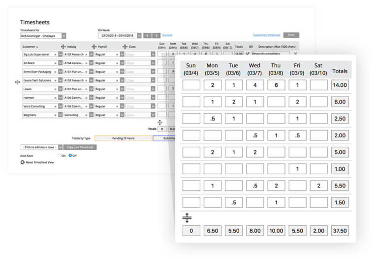Click the Wed (03/7) cell showing 4
Image resolution: width=378 pixels, height=266 pixels.
click(255, 85)
